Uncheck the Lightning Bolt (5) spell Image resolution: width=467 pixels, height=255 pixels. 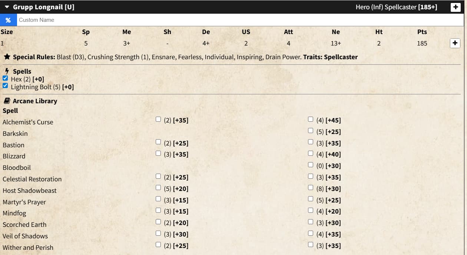[x=5, y=86]
